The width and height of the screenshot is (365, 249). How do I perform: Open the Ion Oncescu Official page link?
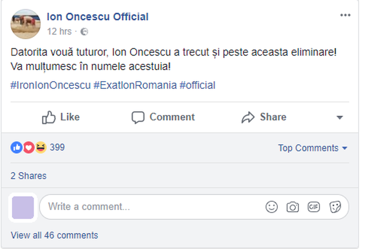click(98, 17)
